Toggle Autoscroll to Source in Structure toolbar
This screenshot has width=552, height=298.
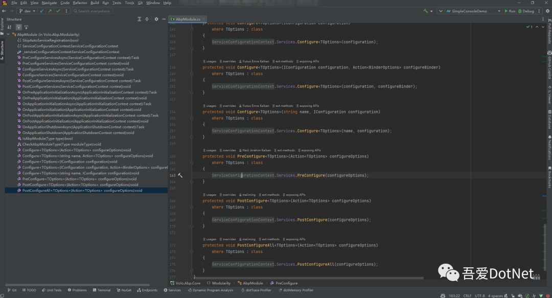click(18, 27)
